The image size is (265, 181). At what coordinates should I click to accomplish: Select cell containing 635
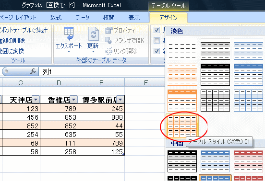(59, 135)
